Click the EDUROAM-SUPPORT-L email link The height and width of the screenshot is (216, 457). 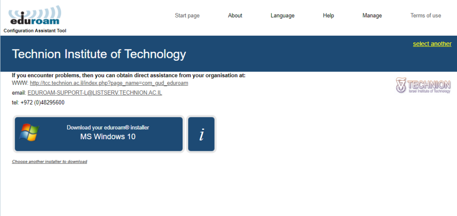click(95, 93)
